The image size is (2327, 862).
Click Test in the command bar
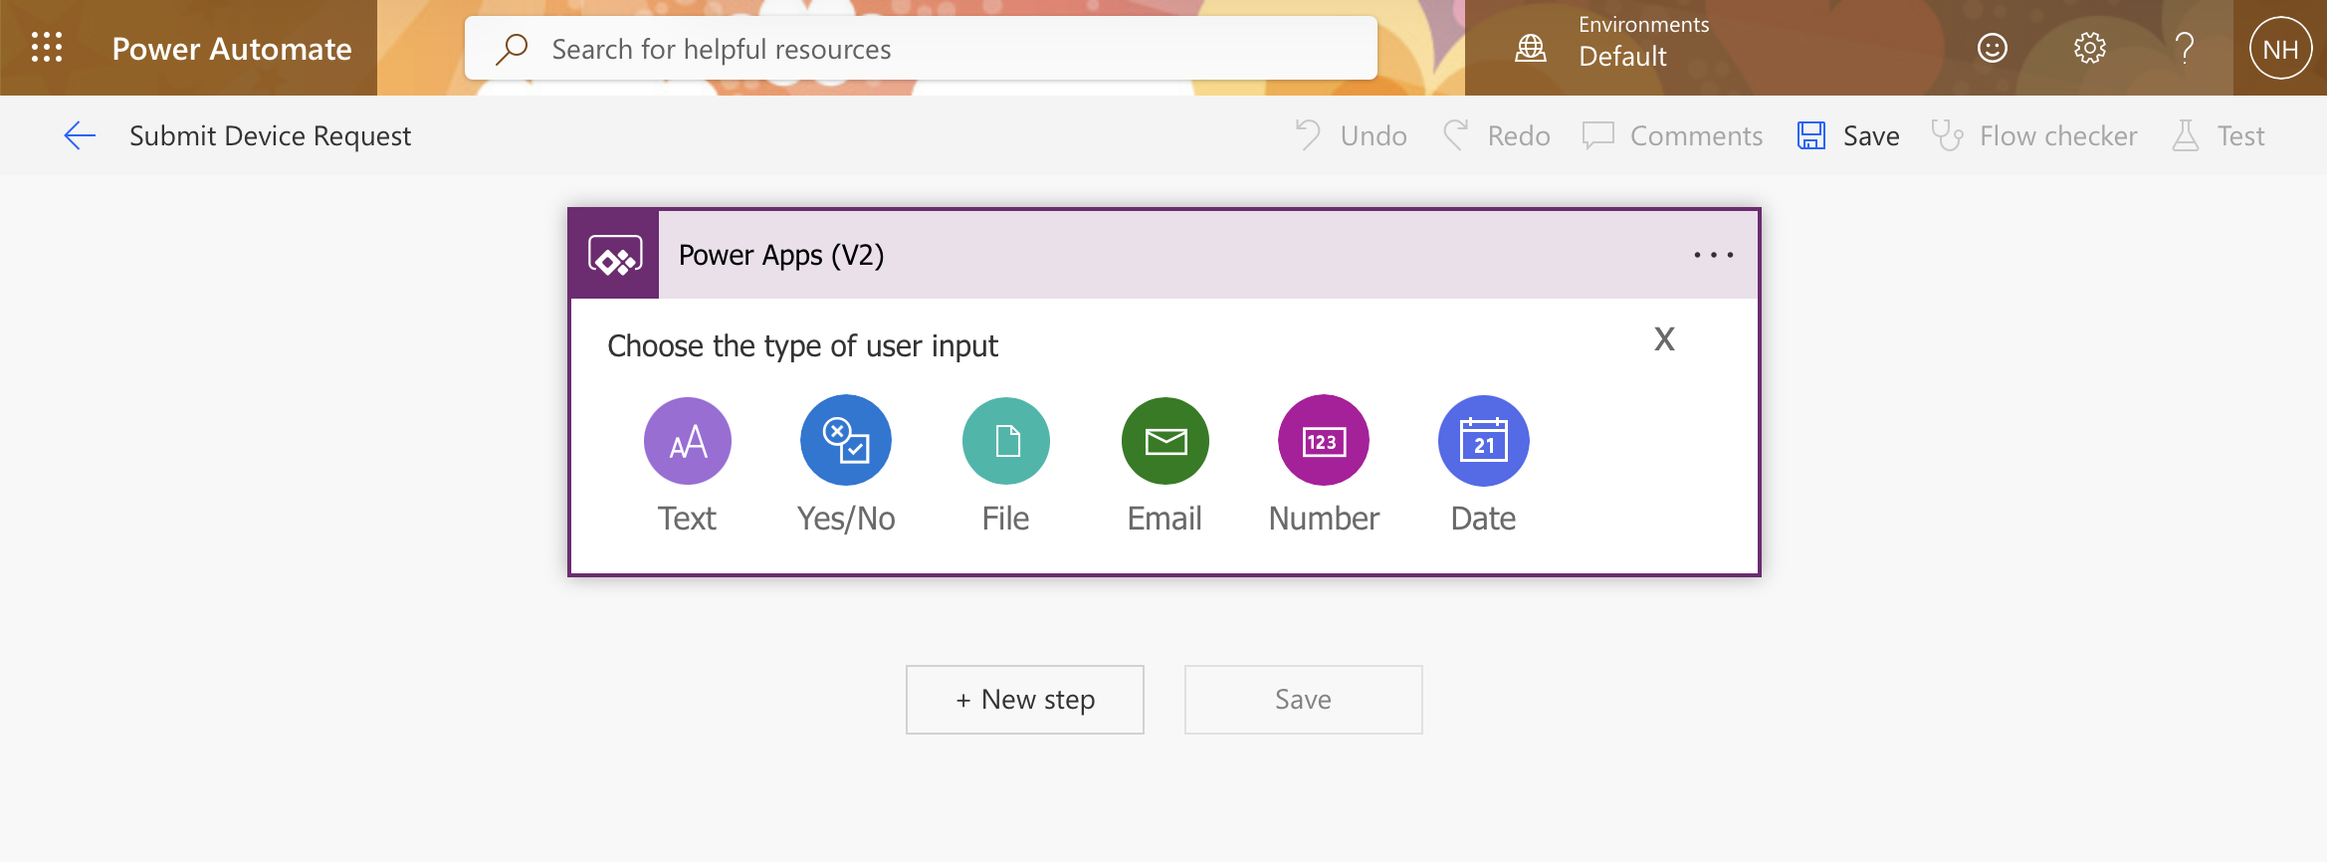[2218, 135]
